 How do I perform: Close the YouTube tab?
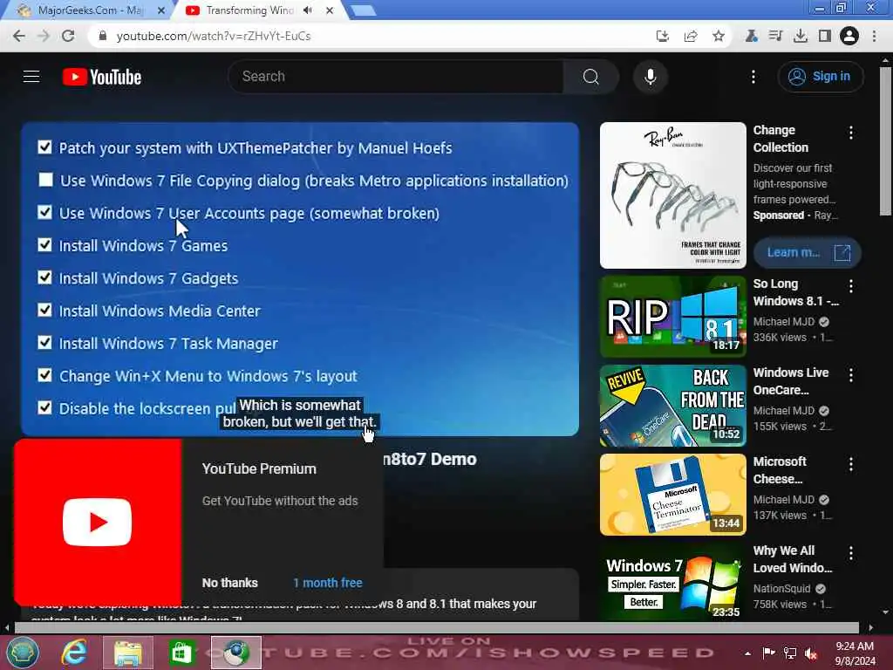[329, 10]
